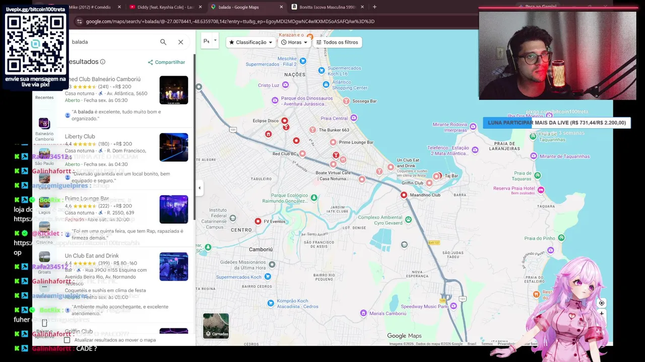Image resolution: width=645 pixels, height=362 pixels.
Task: Click the Atlantico Shopping Center marker
Action: coord(327,85)
